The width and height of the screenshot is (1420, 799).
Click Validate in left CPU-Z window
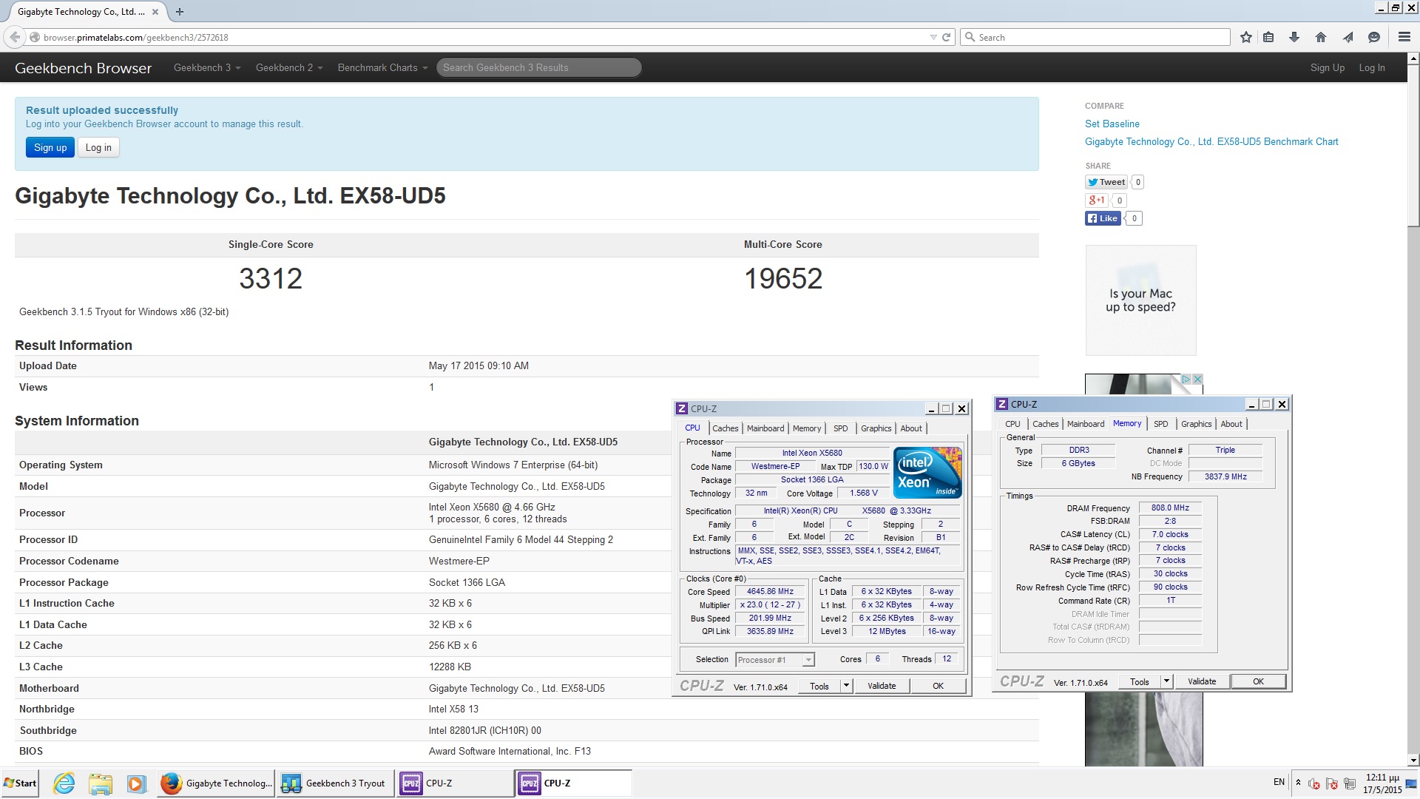click(x=882, y=686)
